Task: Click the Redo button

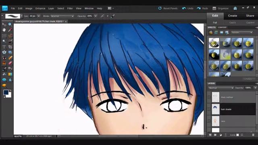Action: (202, 8)
